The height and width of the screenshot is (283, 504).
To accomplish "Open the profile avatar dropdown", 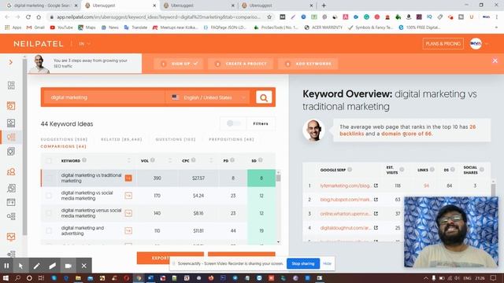I will (x=480, y=44).
